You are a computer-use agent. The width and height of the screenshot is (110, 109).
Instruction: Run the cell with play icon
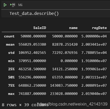[x=5, y=5]
